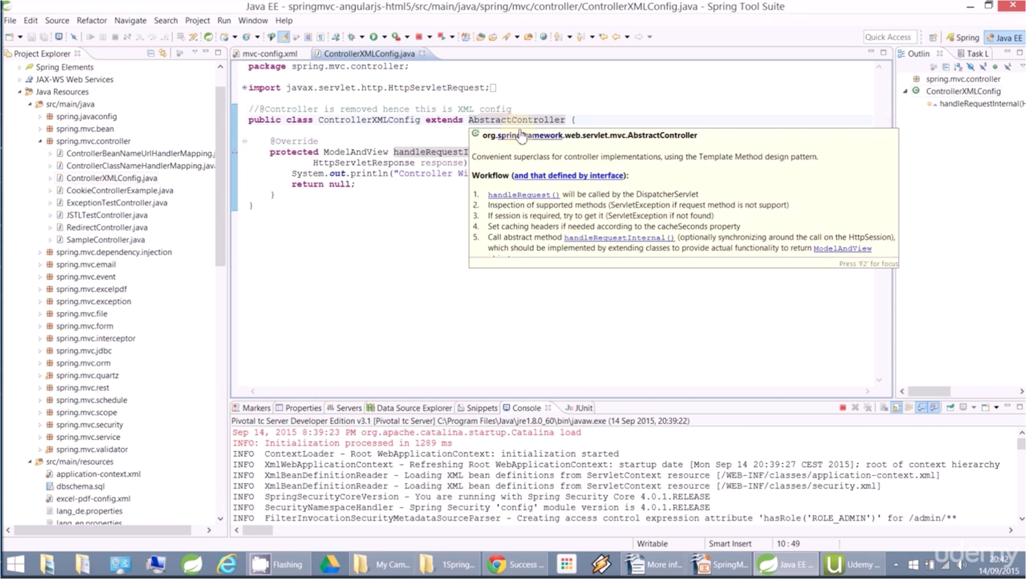Viewport: 1026px width, 579px height.
Task: Open the Navigate menu
Action: click(130, 20)
